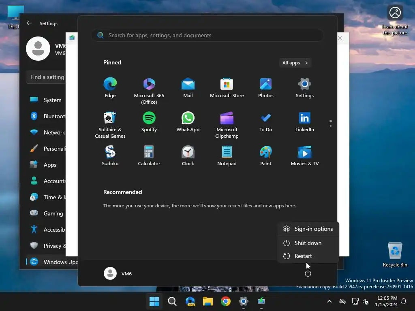Launch Microsoft 365 (Office) app
Screen dimensions: 415x311
[x=149, y=91]
